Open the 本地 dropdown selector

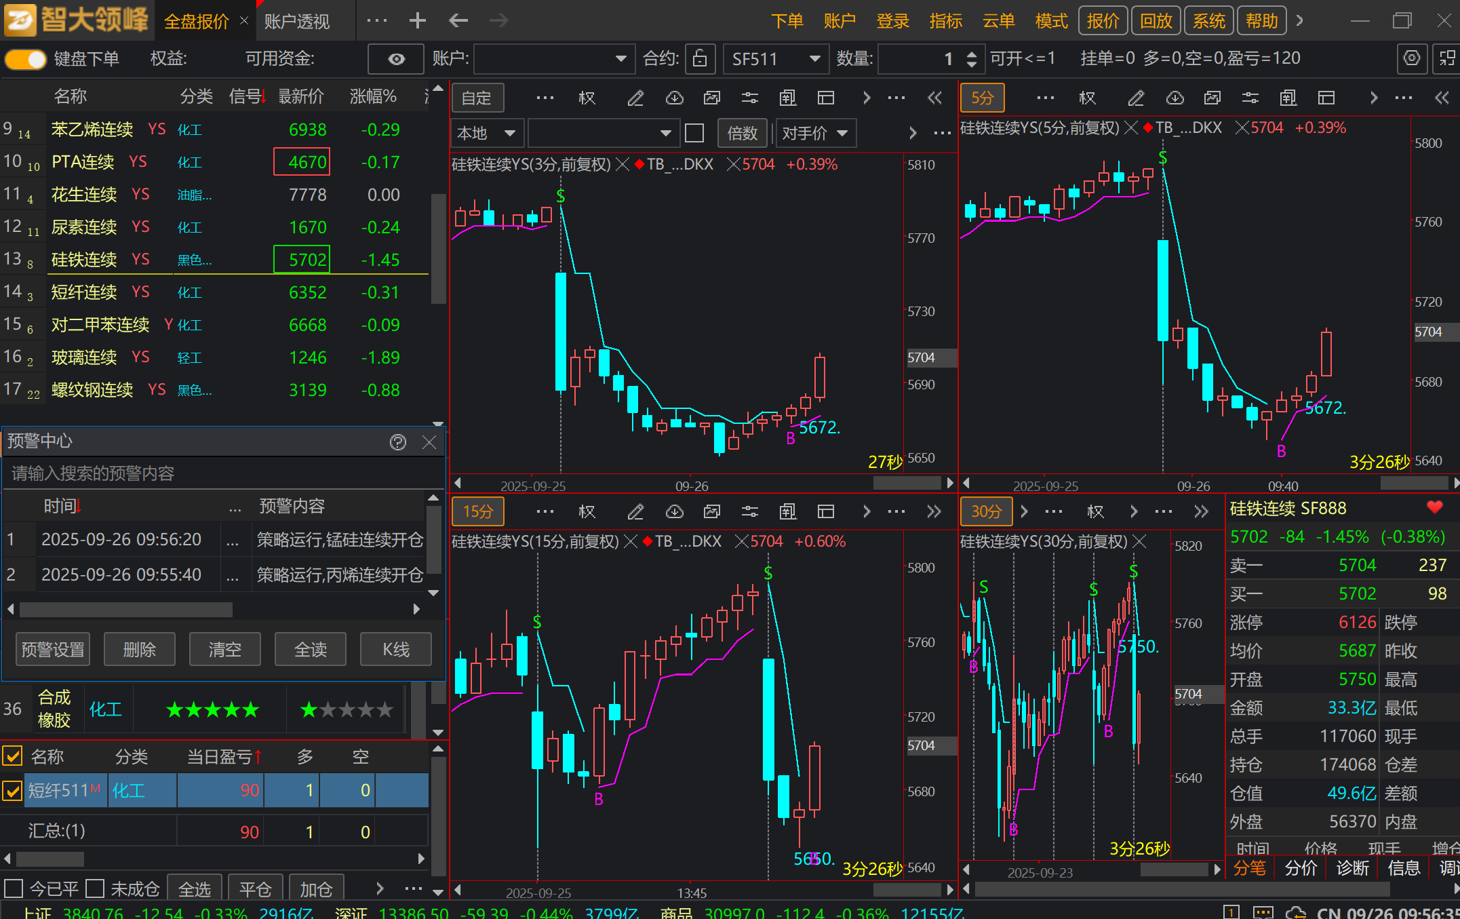tap(510, 133)
